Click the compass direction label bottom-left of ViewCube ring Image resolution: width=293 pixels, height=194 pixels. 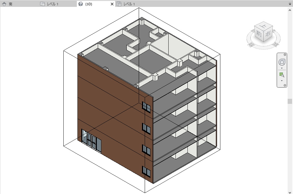[x=251, y=44]
